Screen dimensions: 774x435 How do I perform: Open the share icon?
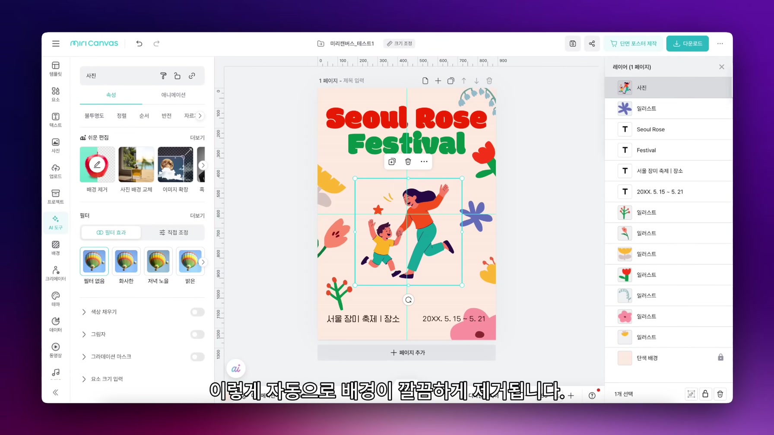tap(592, 44)
